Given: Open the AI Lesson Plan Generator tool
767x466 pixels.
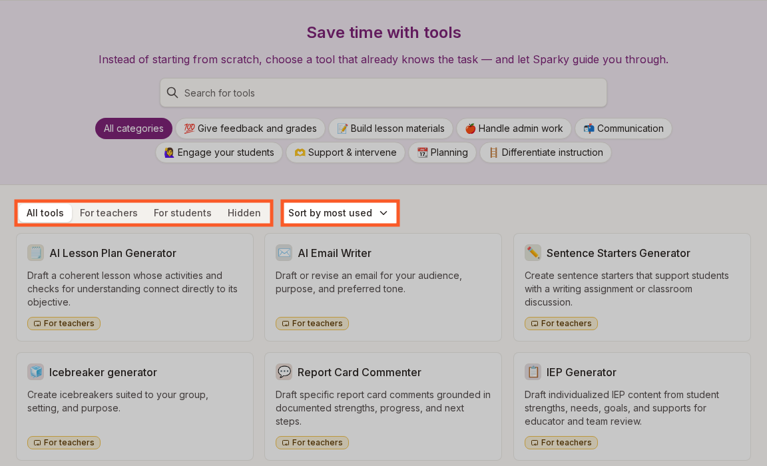Looking at the screenshot, I should [135, 287].
